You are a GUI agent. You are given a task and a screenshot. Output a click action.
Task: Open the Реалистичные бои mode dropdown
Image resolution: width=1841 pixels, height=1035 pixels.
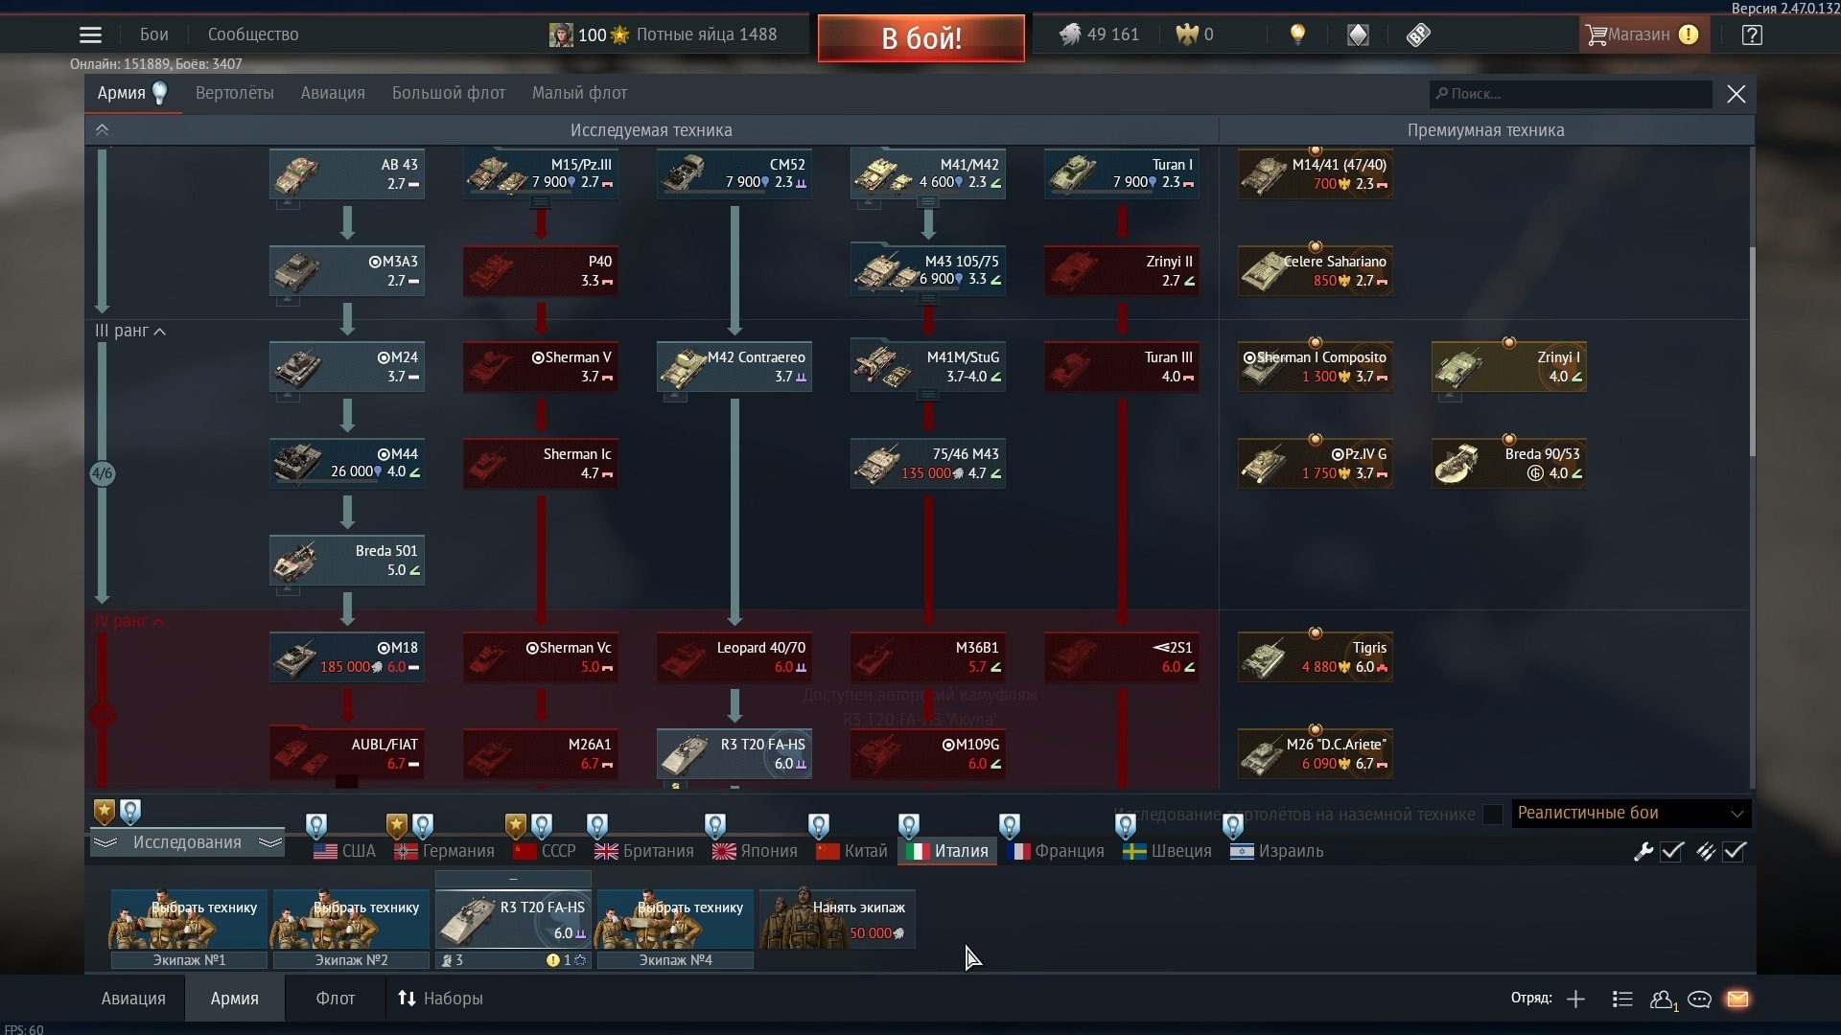1630,814
